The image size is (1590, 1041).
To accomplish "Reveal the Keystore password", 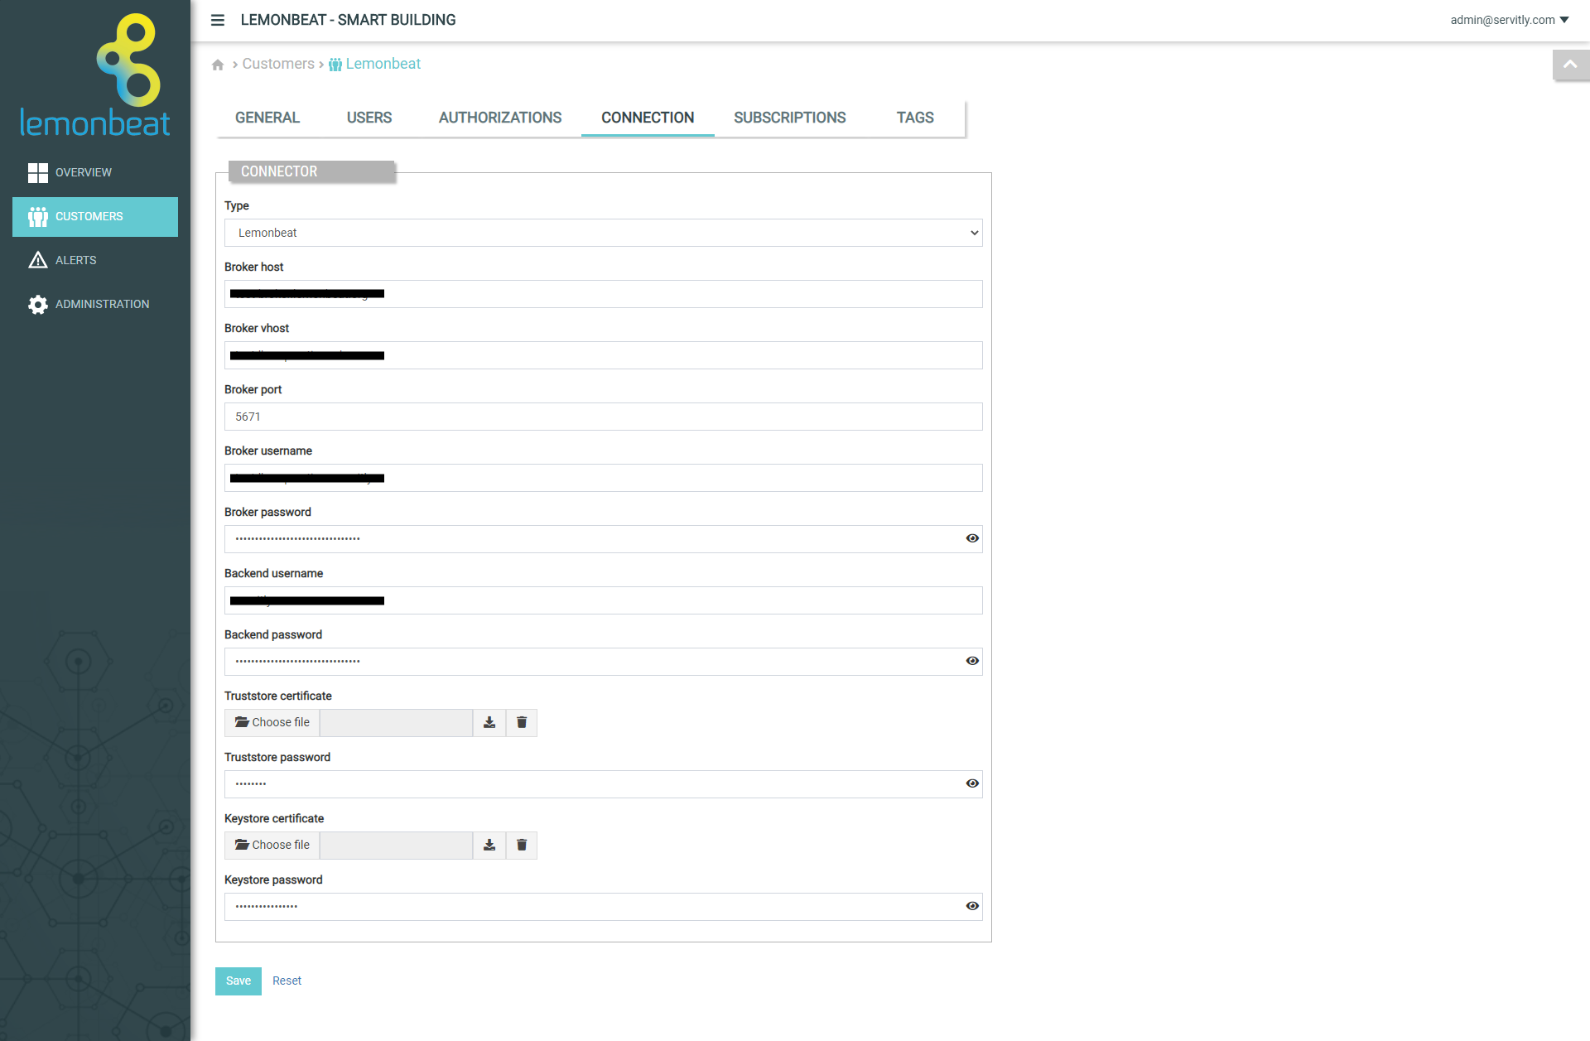I will [x=972, y=906].
